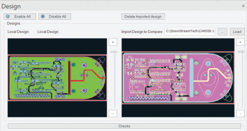This screenshot has width=247, height=131.
Task: Load the imported design file
Action: (237, 32)
